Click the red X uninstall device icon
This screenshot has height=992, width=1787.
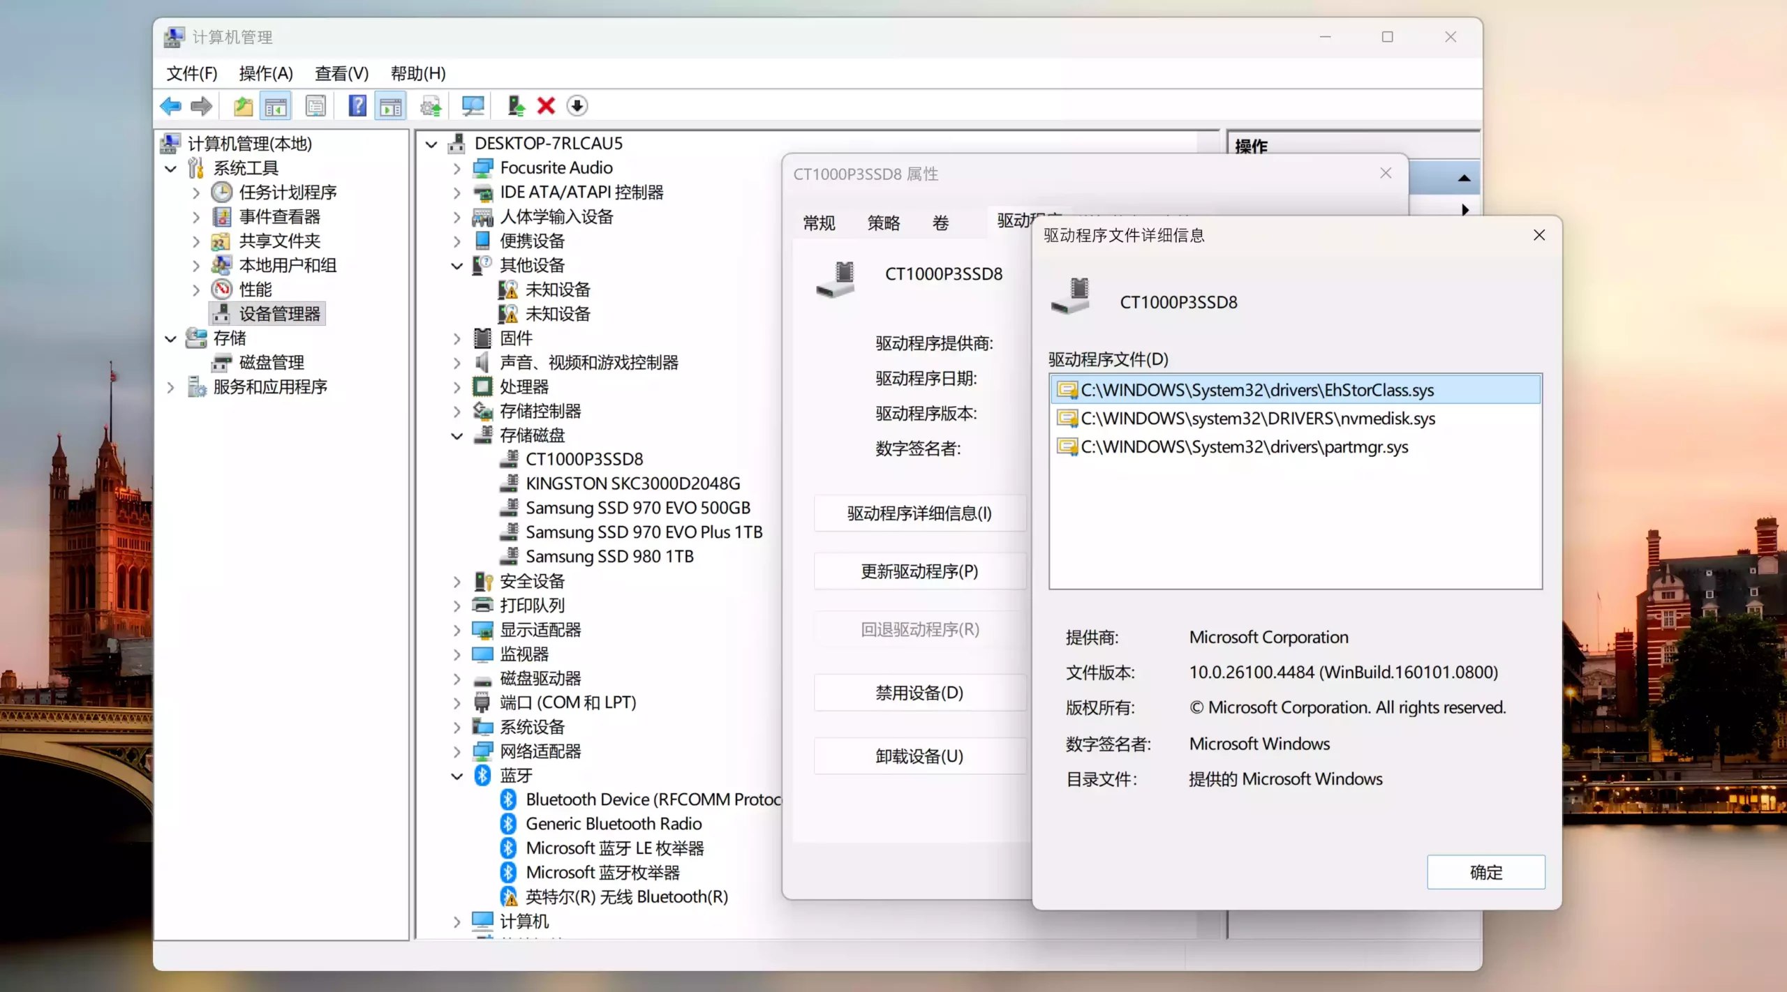[547, 105]
